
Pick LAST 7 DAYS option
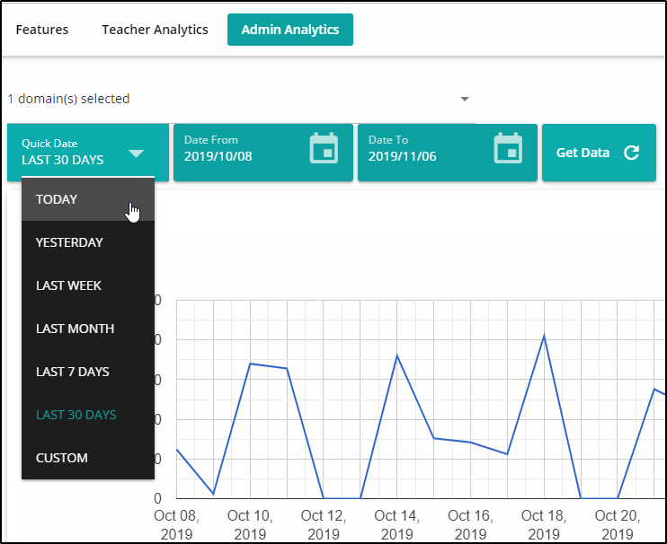tap(88, 372)
